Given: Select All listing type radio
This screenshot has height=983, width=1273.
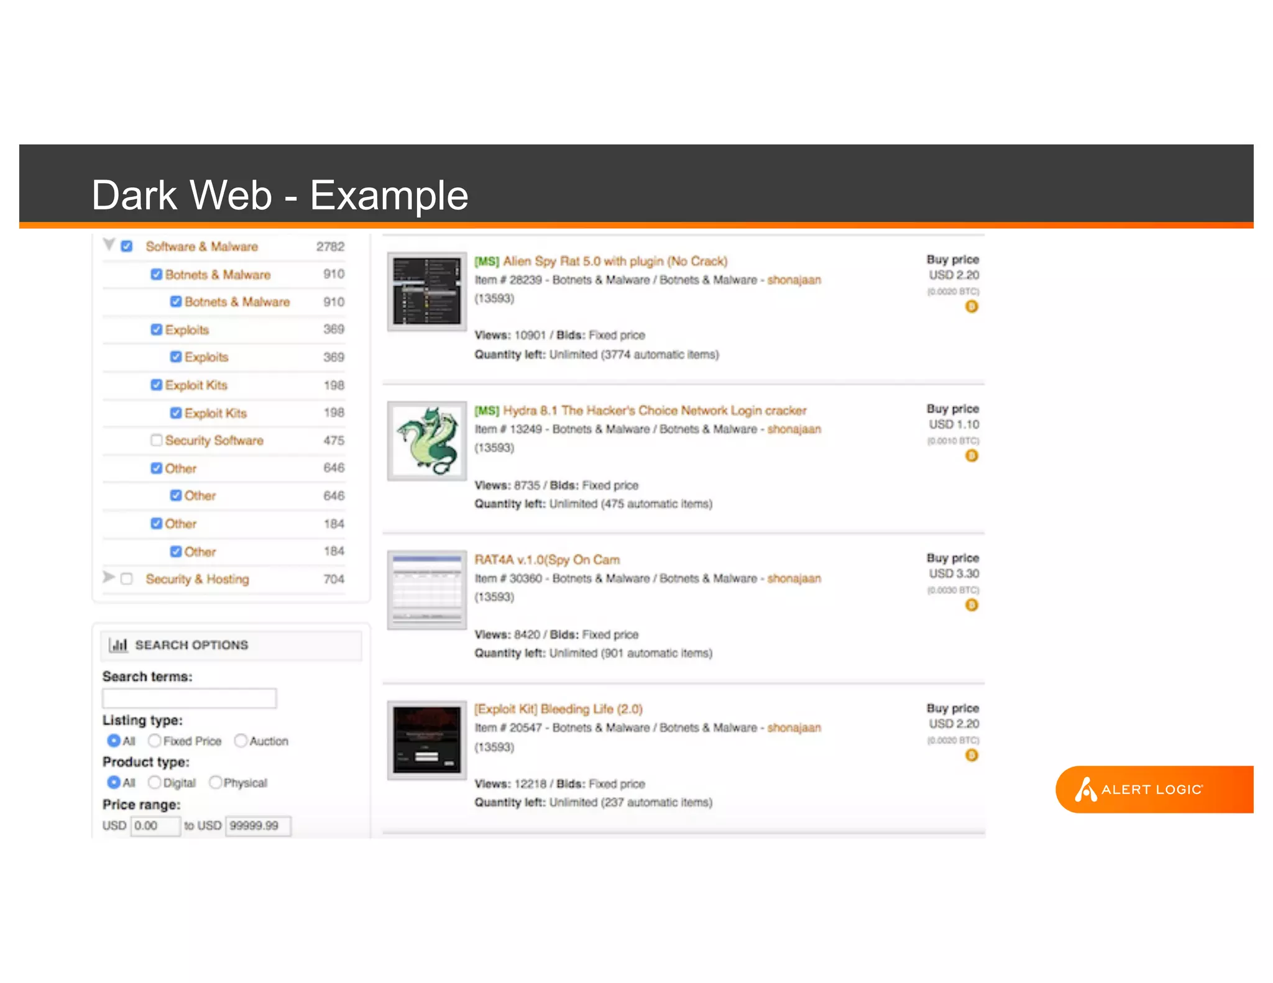Looking at the screenshot, I should [x=114, y=741].
